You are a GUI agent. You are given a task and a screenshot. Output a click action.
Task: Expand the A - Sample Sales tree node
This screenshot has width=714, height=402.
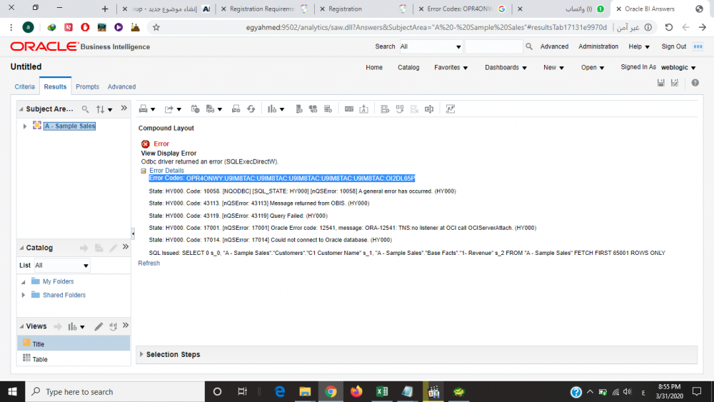coord(24,126)
